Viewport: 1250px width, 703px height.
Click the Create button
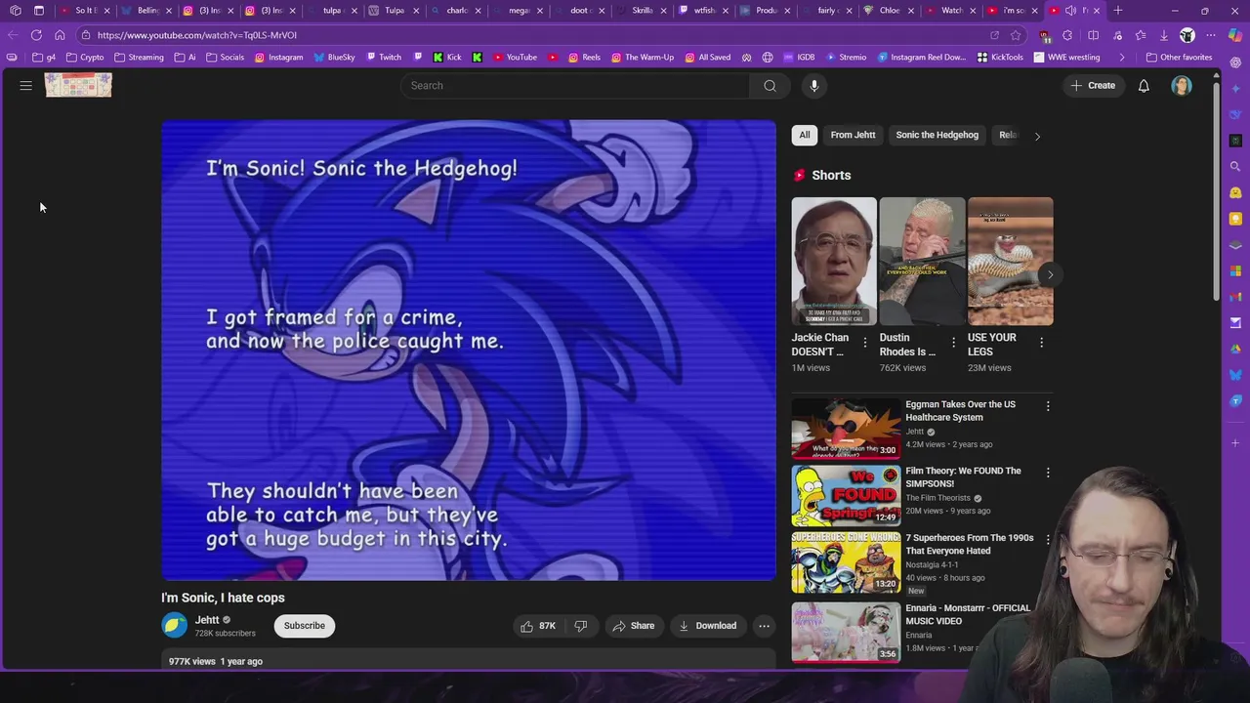pos(1093,86)
